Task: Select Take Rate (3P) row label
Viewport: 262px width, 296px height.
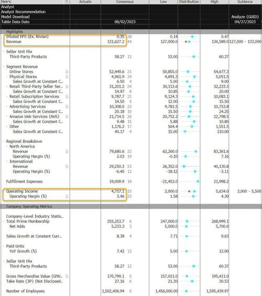Action: [35, 281]
